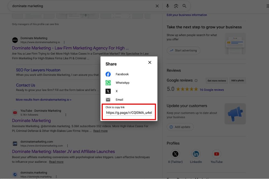Image resolution: width=269 pixels, height=179 pixels.
Task: Click the five-star rating display
Action: [187, 89]
